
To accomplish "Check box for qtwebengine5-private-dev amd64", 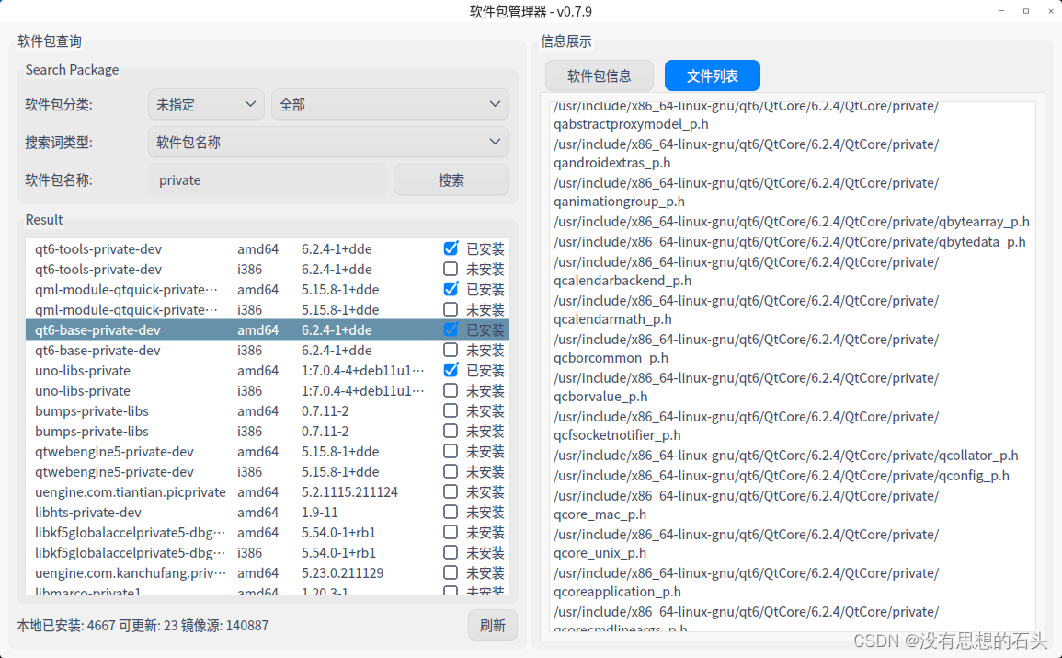I will point(451,451).
